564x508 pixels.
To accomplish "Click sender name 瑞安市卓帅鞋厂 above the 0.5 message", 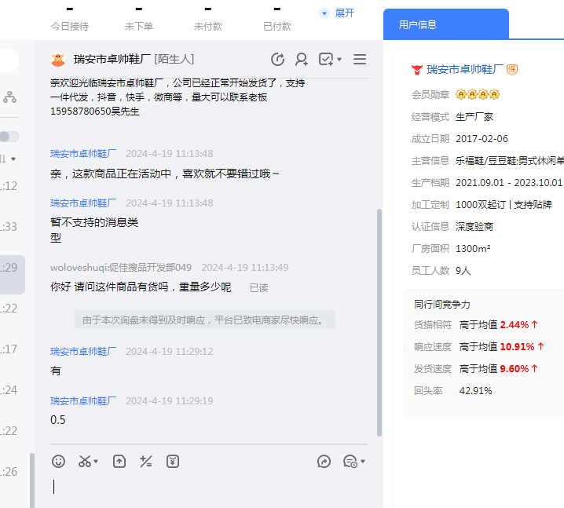I will (83, 400).
